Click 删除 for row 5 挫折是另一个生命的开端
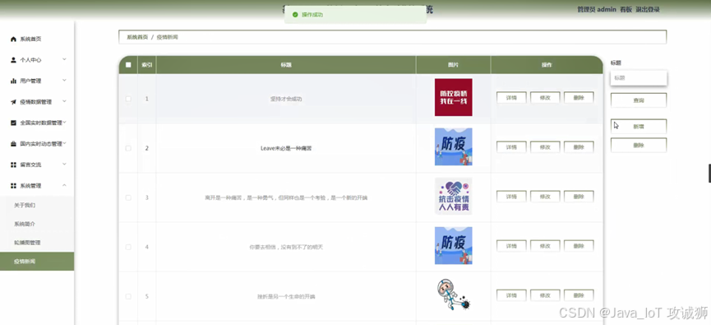 [579, 295]
